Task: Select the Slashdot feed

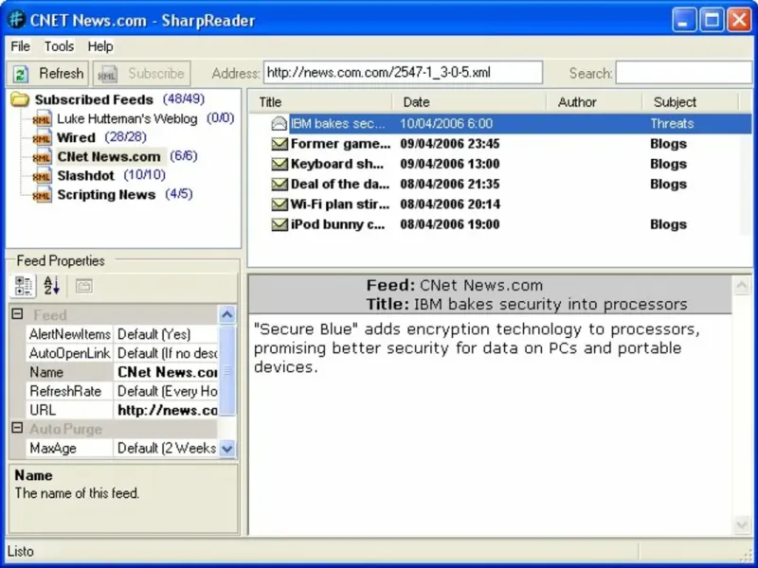Action: [x=85, y=176]
